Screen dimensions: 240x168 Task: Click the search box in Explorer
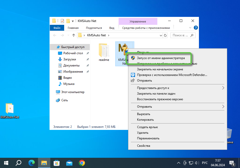[183, 35]
